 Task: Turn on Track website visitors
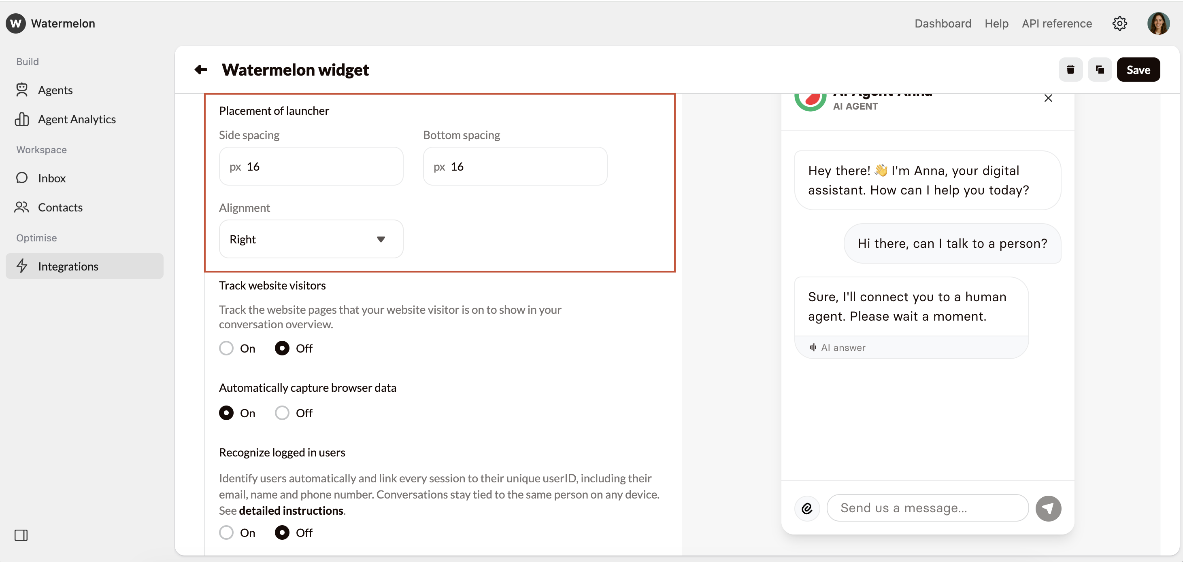226,348
